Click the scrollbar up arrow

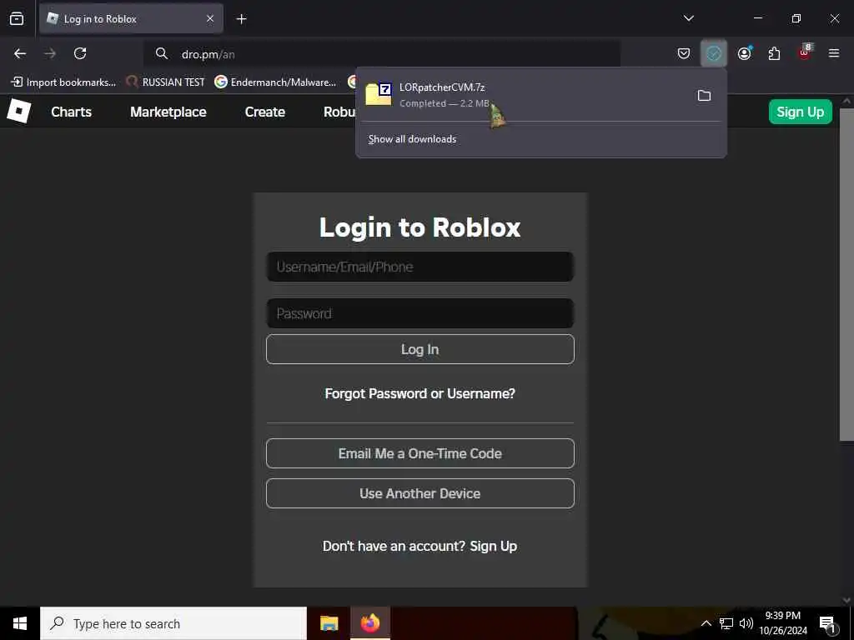[x=846, y=101]
